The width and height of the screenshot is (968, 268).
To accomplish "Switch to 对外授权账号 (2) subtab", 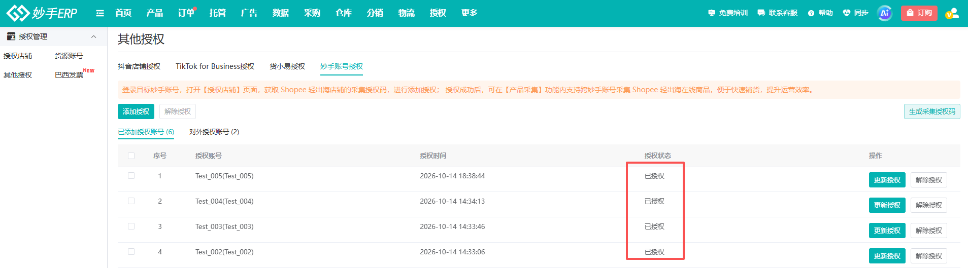I will pyautogui.click(x=214, y=132).
